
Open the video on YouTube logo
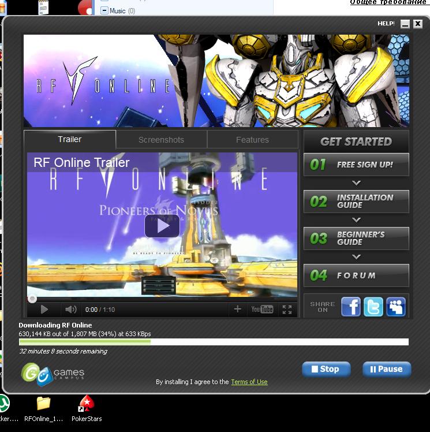(262, 310)
